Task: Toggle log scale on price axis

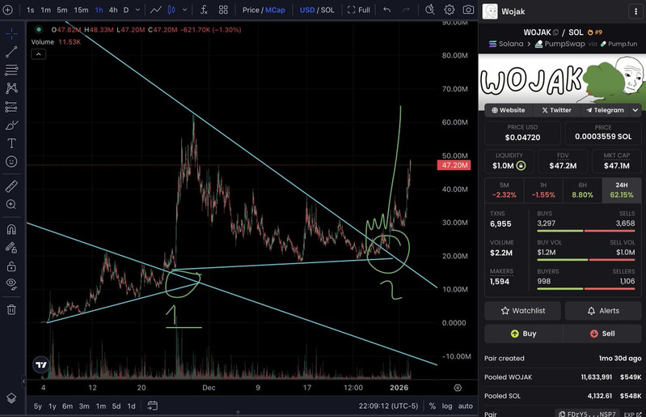Action: [447, 406]
